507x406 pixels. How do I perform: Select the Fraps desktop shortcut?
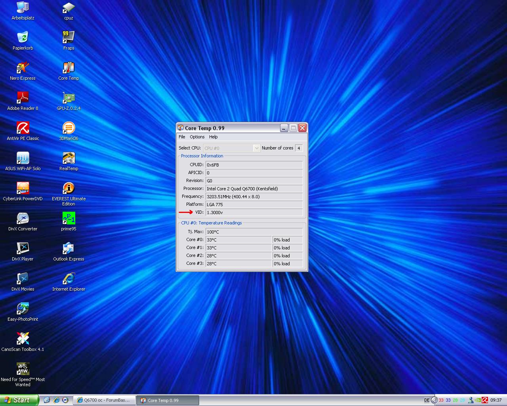tap(69, 41)
